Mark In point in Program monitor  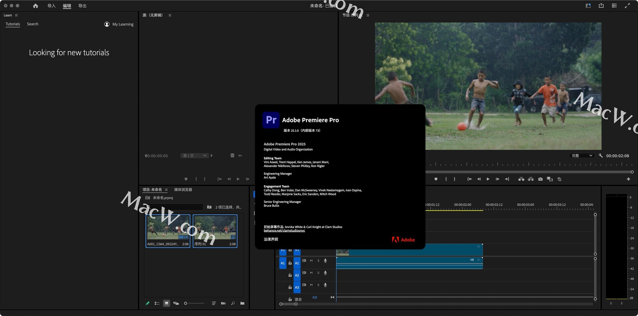(446, 179)
